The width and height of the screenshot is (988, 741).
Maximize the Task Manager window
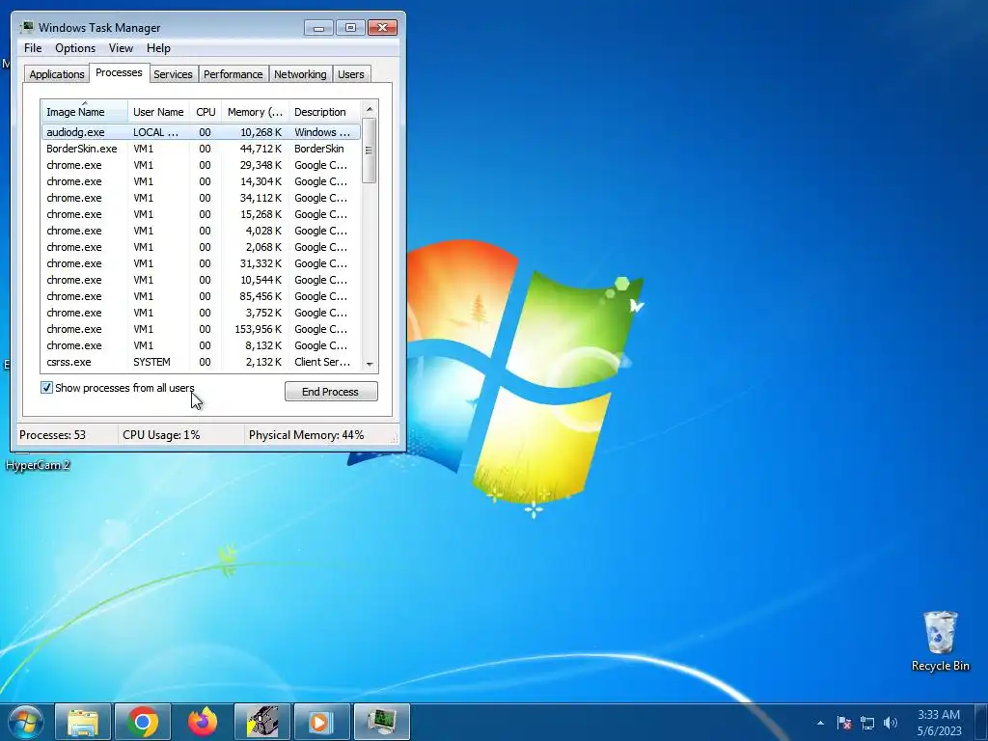coord(350,28)
